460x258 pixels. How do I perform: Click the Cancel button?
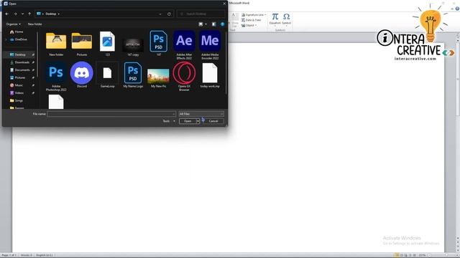tap(213, 121)
